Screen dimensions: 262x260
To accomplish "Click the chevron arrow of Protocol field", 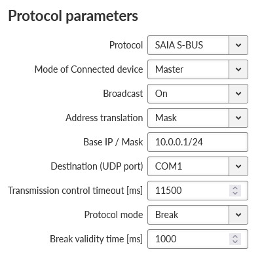I will pos(238,45).
